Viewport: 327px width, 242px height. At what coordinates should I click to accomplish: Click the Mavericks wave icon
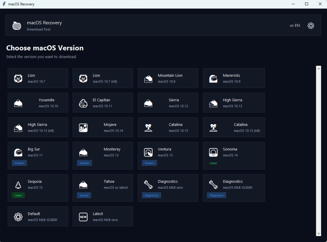tap(213, 79)
